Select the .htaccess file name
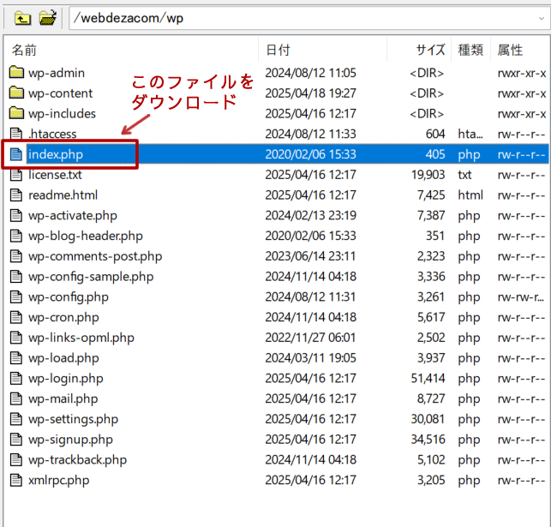551x527 pixels. click(52, 134)
